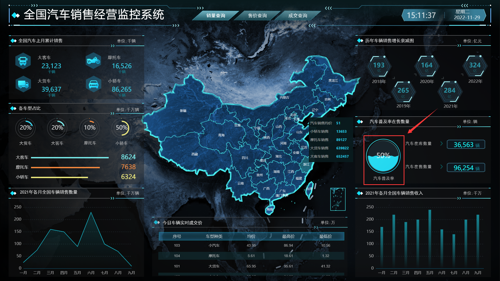Open the 成交查询 tab
The image size is (500, 281).
pyautogui.click(x=298, y=16)
